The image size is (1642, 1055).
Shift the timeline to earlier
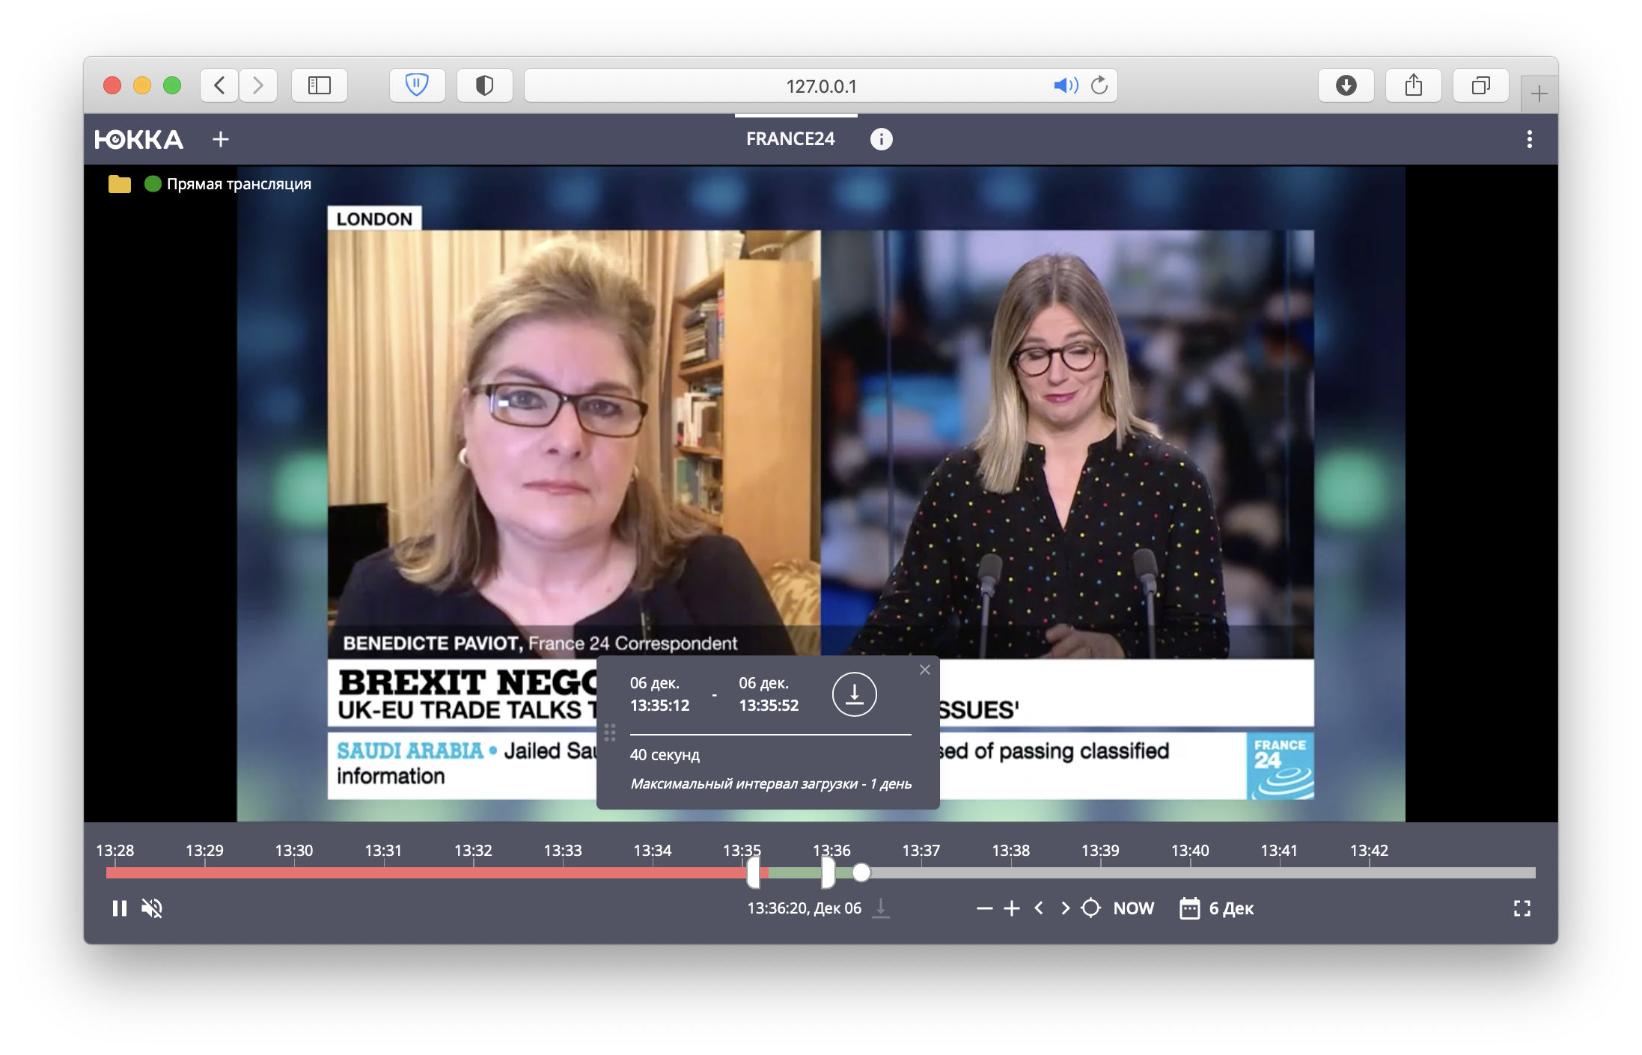[x=1039, y=908]
